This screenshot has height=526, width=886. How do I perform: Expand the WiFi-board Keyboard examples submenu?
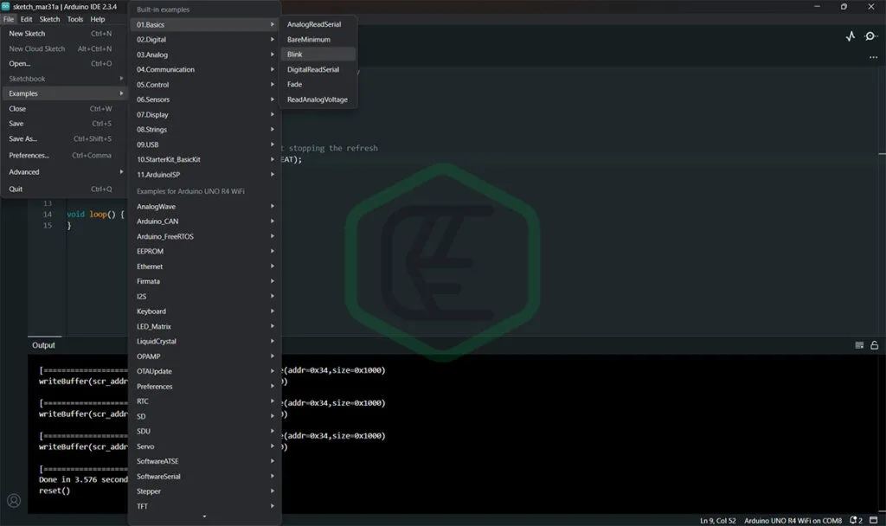(205, 311)
